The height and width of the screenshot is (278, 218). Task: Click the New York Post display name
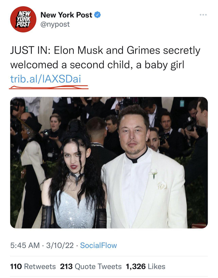(66, 15)
